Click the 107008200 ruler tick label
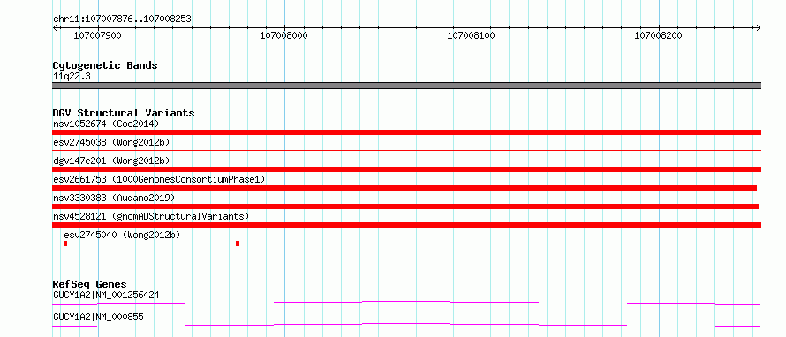The width and height of the screenshot is (786, 337). [x=658, y=35]
